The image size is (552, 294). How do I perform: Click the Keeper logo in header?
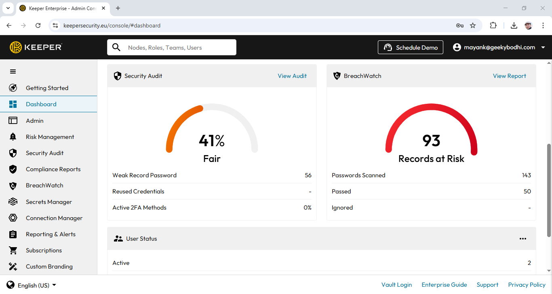pyautogui.click(x=36, y=47)
